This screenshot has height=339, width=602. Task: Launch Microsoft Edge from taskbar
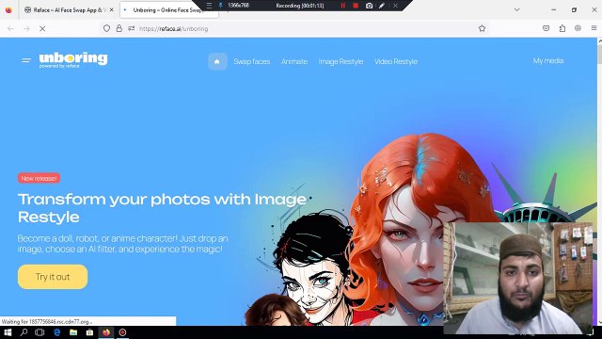point(56,332)
